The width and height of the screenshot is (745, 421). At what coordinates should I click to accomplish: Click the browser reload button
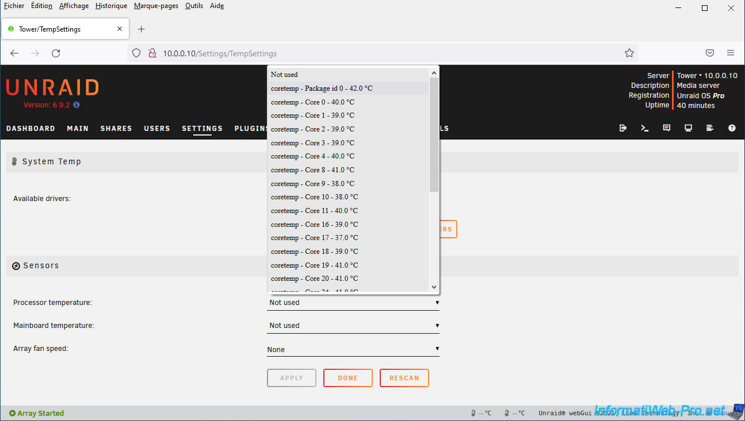(x=56, y=53)
